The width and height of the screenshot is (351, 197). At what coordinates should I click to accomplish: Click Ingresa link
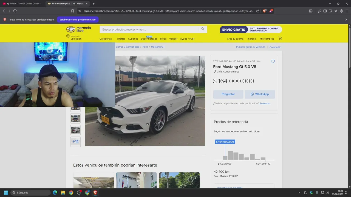(251, 39)
